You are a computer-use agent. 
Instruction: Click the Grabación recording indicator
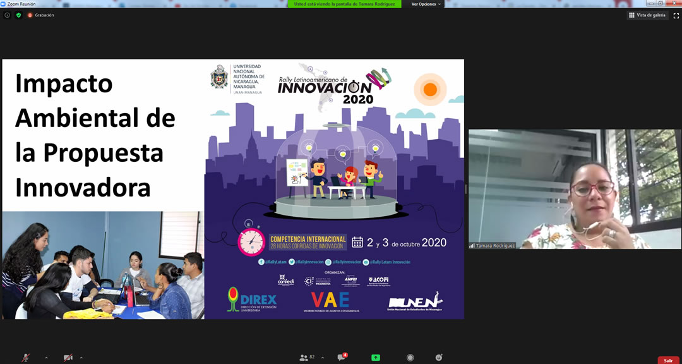click(41, 15)
